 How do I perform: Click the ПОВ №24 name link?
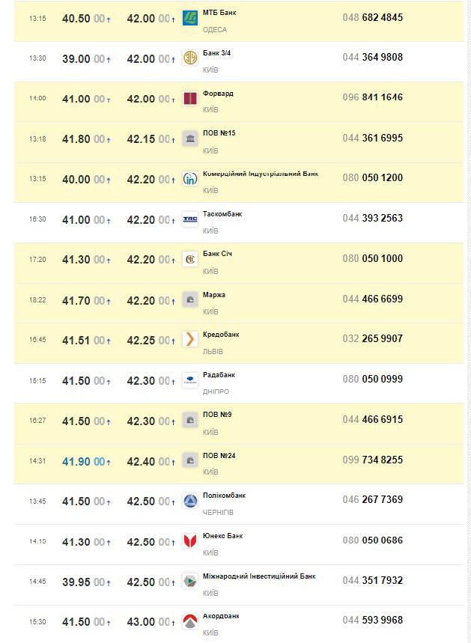click(219, 455)
